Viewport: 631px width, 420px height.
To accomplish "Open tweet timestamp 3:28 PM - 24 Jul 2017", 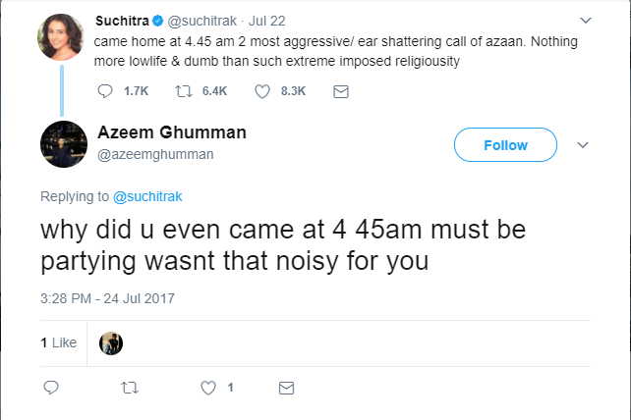I will click(x=107, y=296).
